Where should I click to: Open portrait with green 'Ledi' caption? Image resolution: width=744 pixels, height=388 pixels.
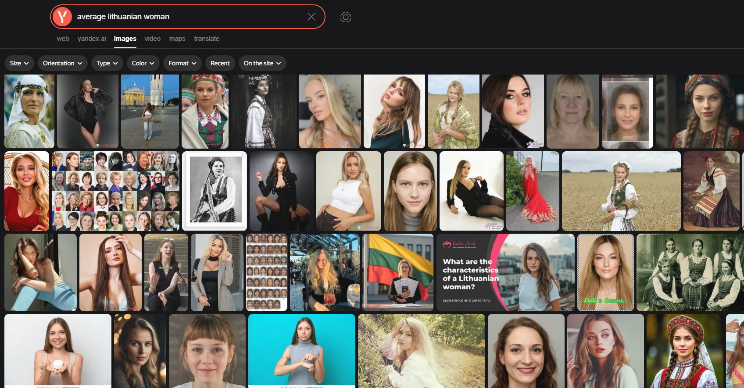pyautogui.click(x=605, y=272)
